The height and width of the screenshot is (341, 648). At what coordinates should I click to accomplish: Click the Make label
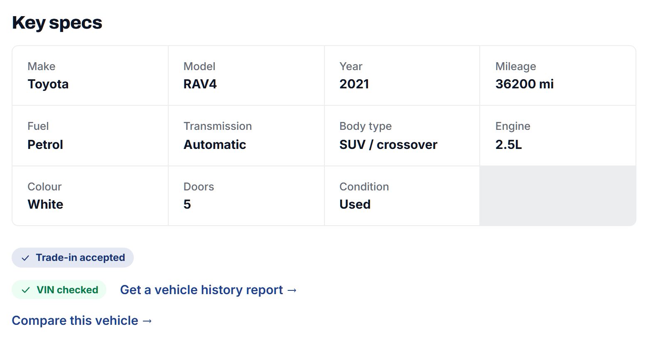42,66
